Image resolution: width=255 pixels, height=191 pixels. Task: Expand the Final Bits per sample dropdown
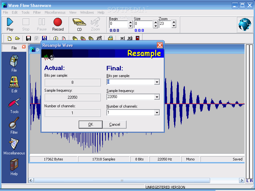[157, 82]
